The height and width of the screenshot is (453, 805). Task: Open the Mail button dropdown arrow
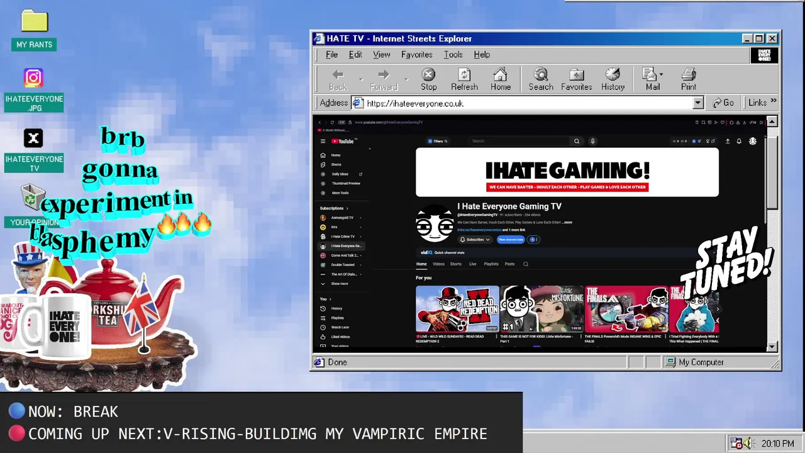[x=661, y=74]
